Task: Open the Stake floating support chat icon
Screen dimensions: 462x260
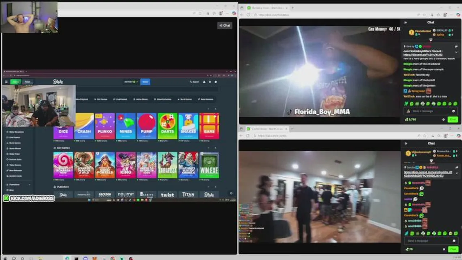Action: pyautogui.click(x=231, y=193)
